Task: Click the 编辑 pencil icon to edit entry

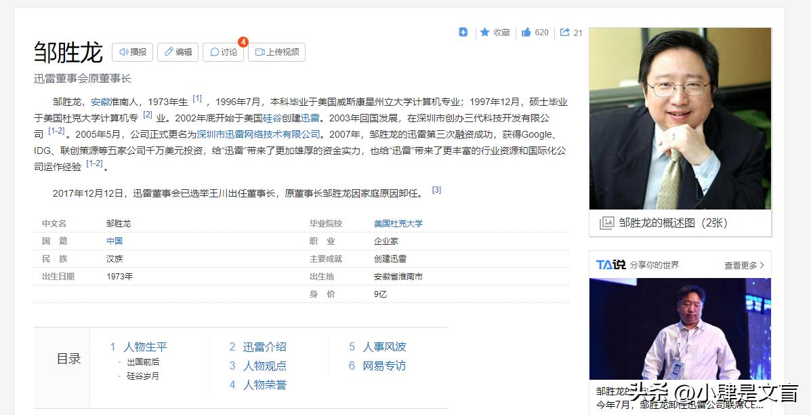Action: tap(168, 52)
